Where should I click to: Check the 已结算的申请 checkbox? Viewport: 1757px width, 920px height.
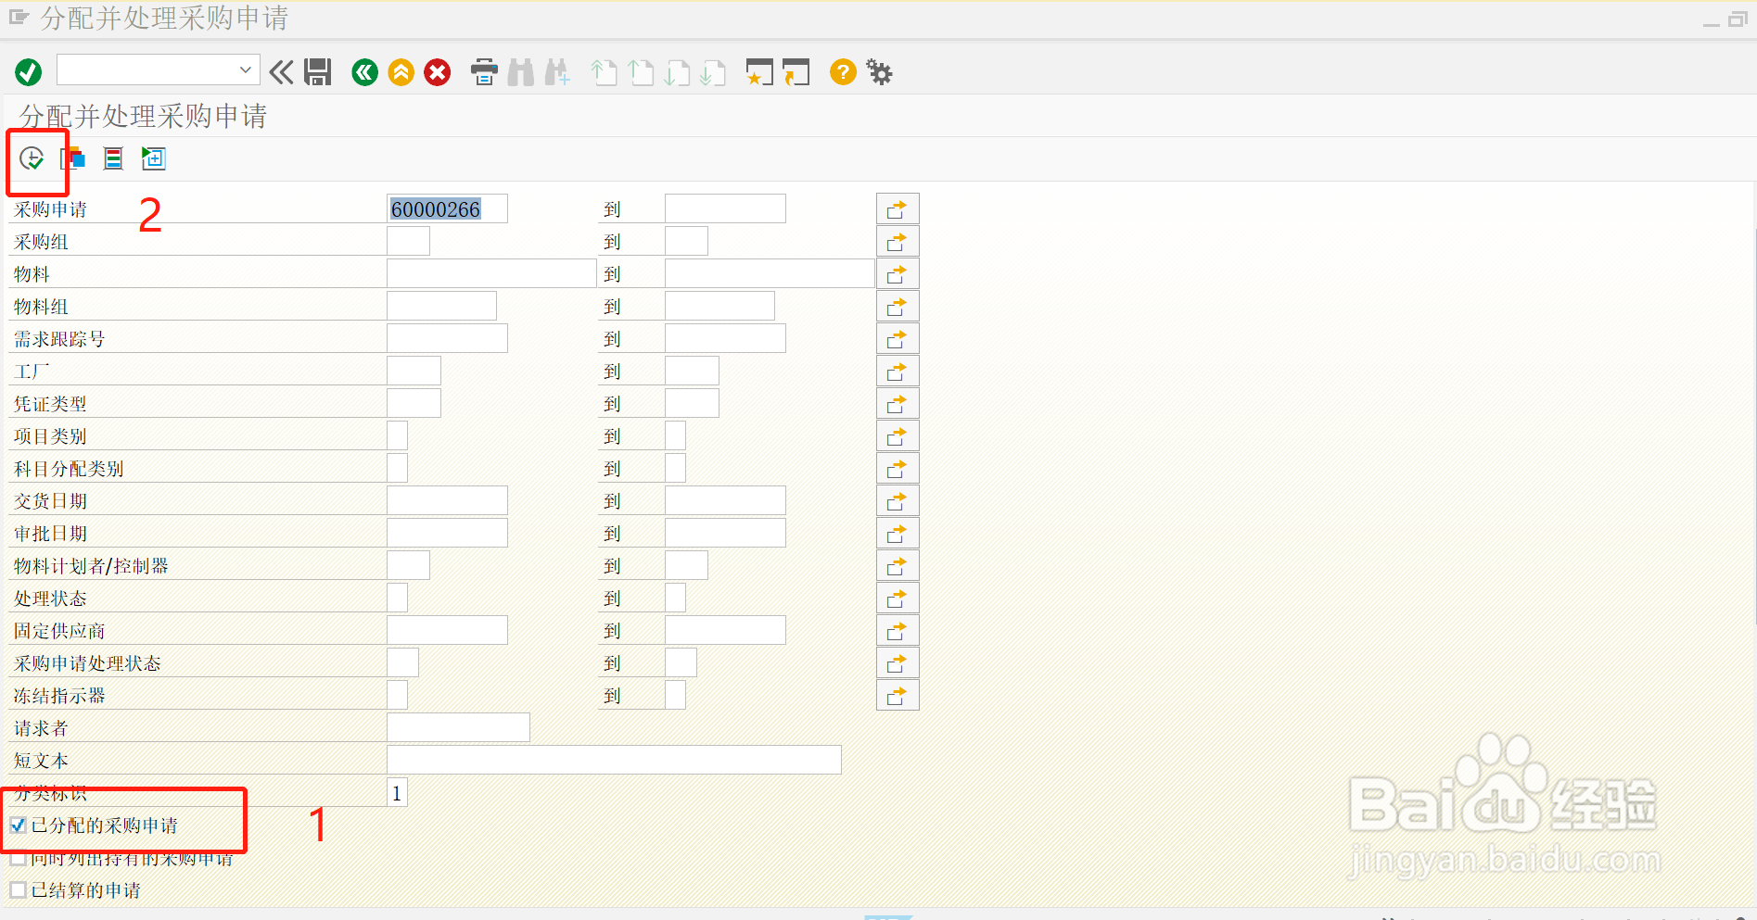tap(18, 890)
